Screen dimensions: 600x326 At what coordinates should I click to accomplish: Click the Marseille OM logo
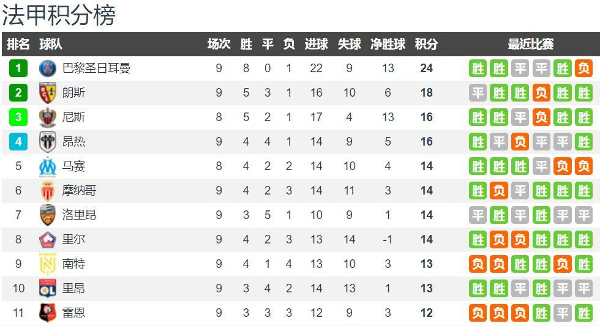point(48,166)
